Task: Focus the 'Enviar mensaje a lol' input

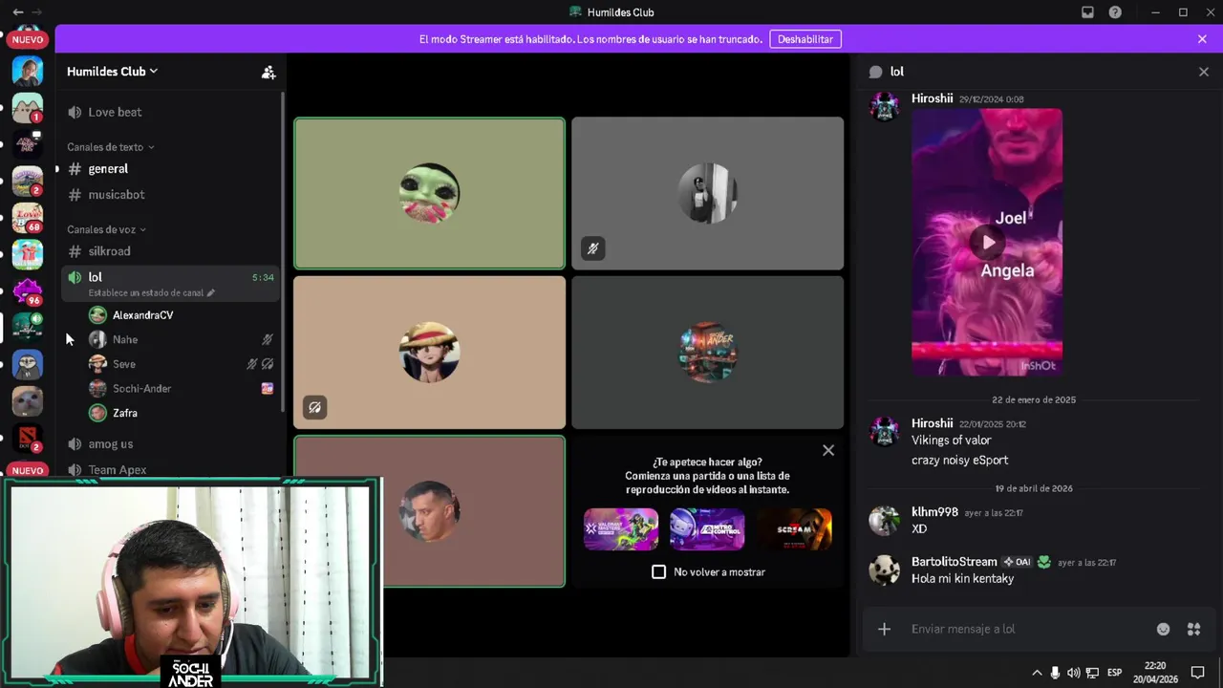Action: (1028, 629)
